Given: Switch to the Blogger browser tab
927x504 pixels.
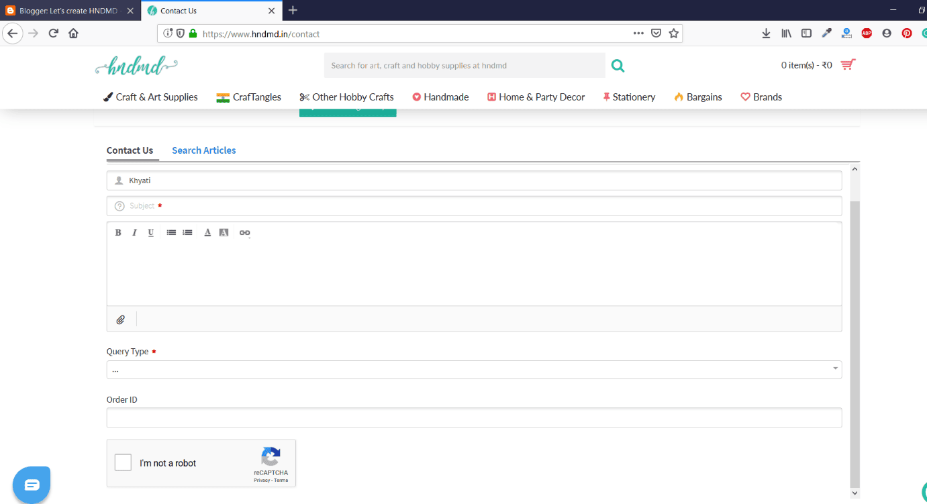Looking at the screenshot, I should click(x=70, y=11).
